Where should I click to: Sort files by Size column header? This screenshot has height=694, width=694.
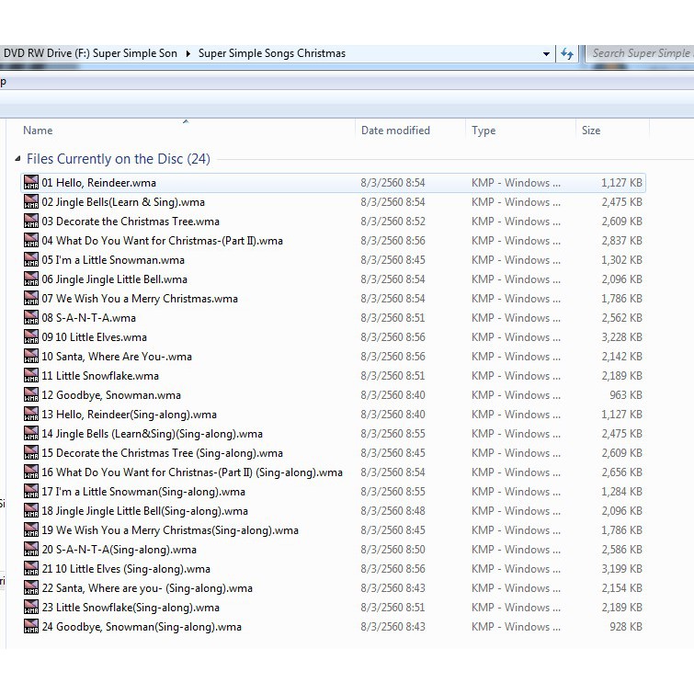point(591,131)
